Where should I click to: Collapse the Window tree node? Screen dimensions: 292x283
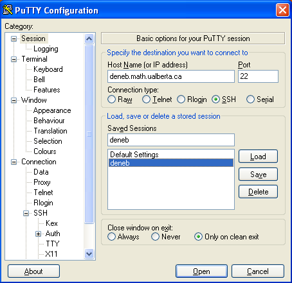(14, 100)
